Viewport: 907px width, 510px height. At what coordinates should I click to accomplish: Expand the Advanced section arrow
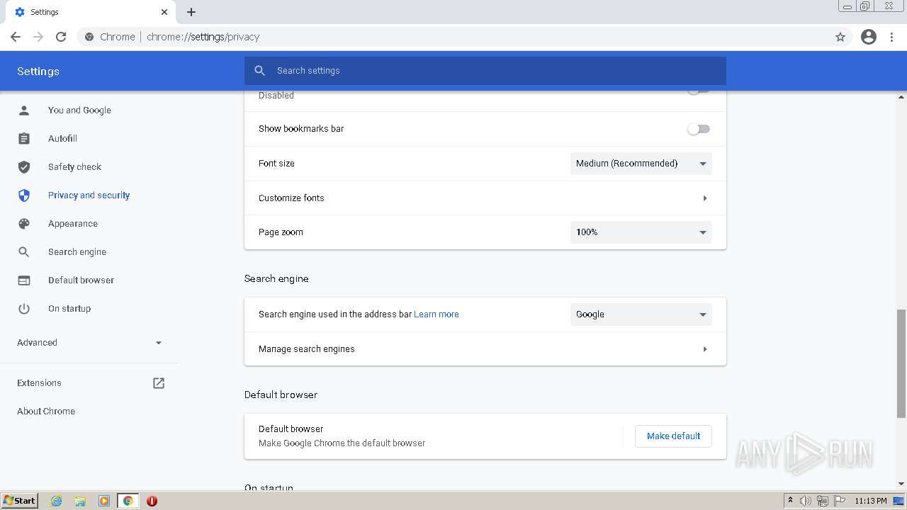pos(159,343)
